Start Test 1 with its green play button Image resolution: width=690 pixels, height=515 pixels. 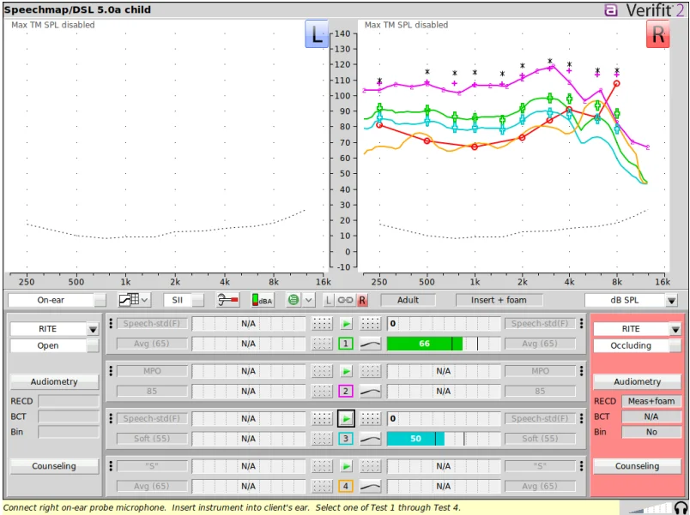pyautogui.click(x=347, y=324)
